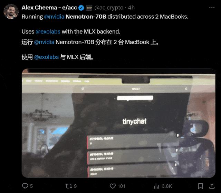Select the first chat history entry in the video

[133, 141]
